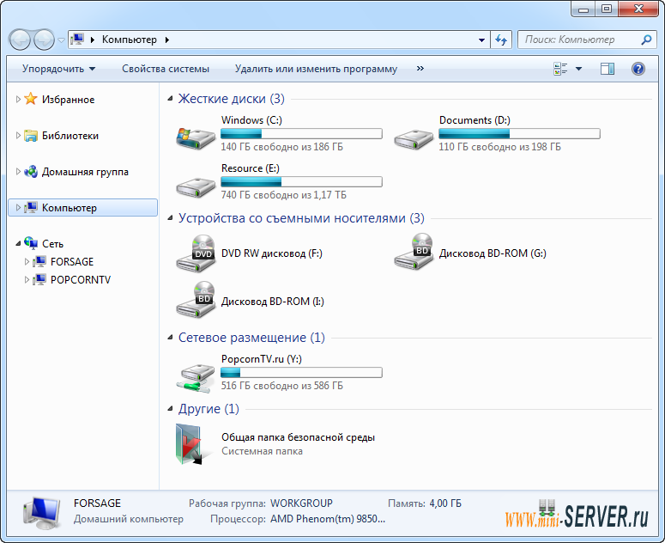Click the Windows (C:) usage bar
The width and height of the screenshot is (665, 543).
(x=301, y=134)
